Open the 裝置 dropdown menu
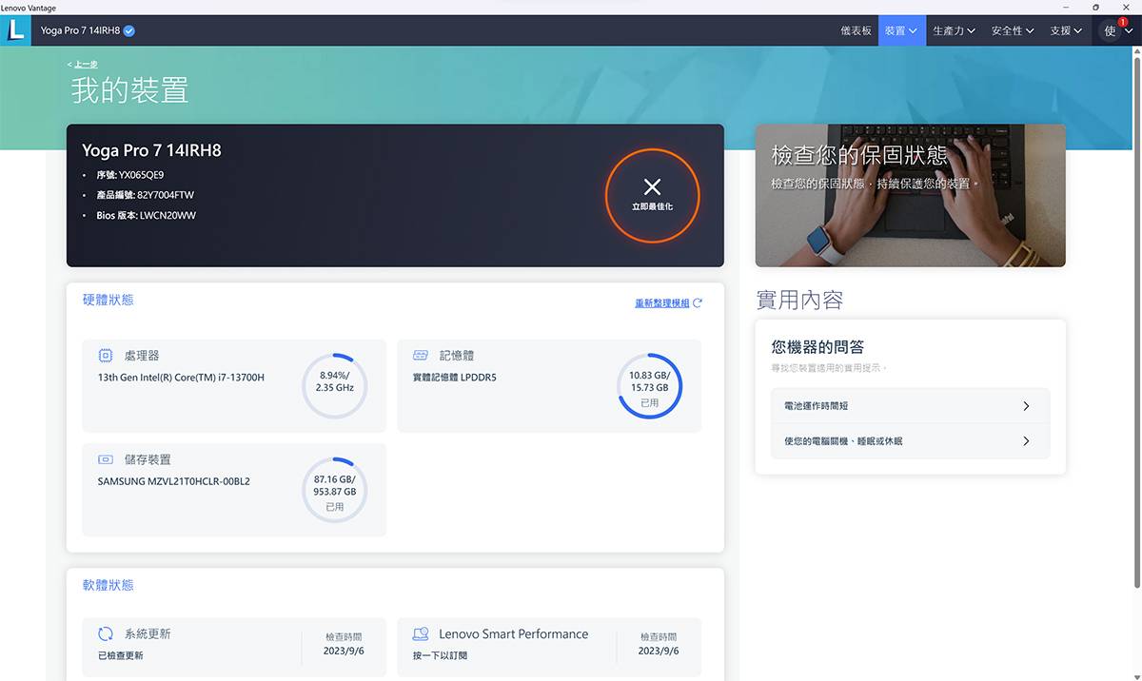This screenshot has height=681, width=1142. click(901, 30)
